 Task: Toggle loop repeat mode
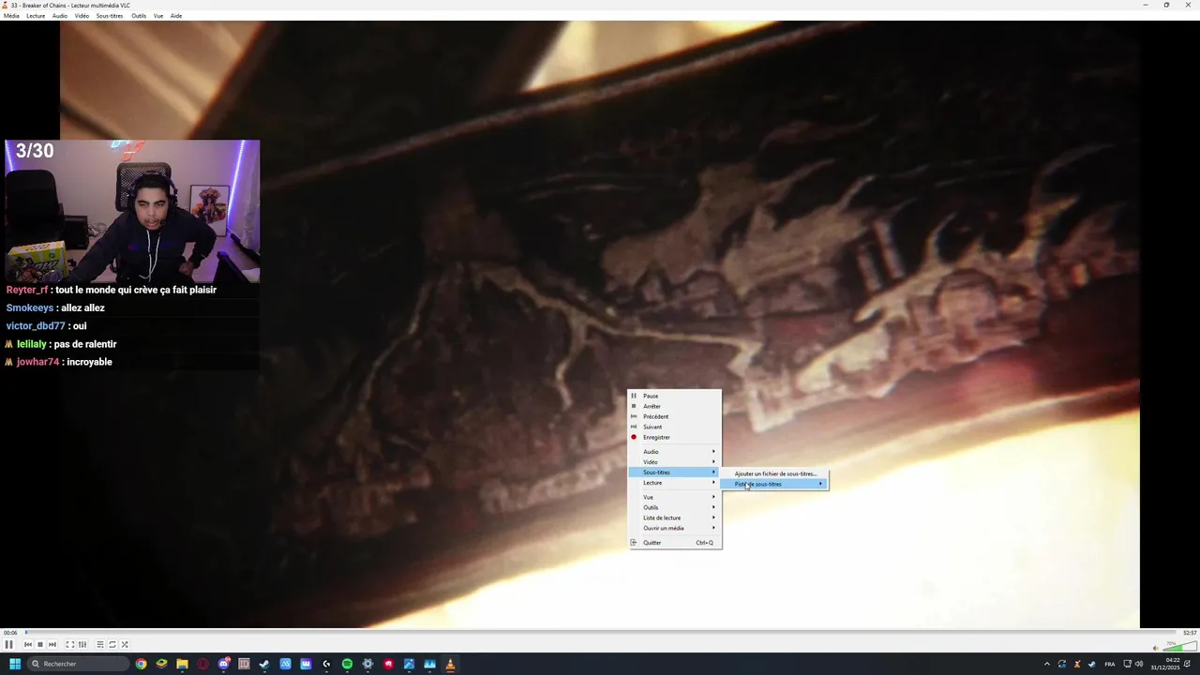(x=112, y=644)
